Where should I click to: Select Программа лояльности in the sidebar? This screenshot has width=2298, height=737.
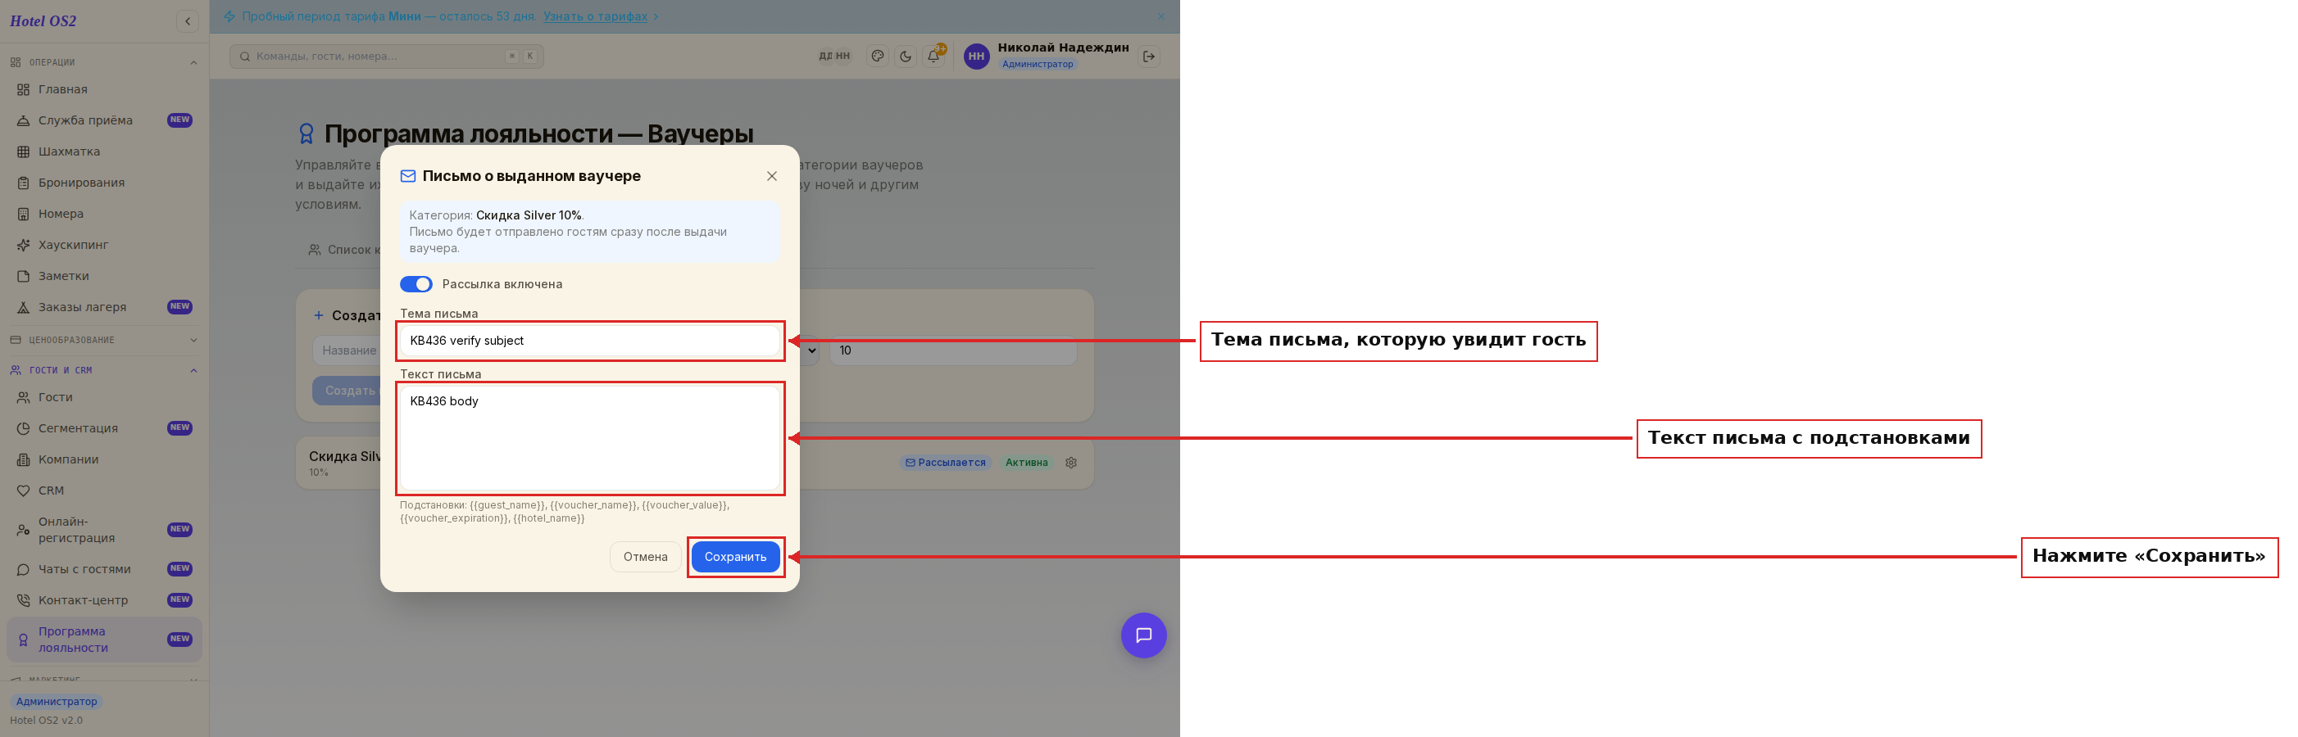104,640
